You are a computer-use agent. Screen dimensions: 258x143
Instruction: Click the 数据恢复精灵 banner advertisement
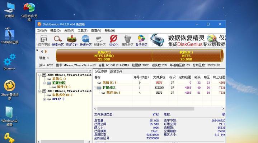click(x=188, y=40)
